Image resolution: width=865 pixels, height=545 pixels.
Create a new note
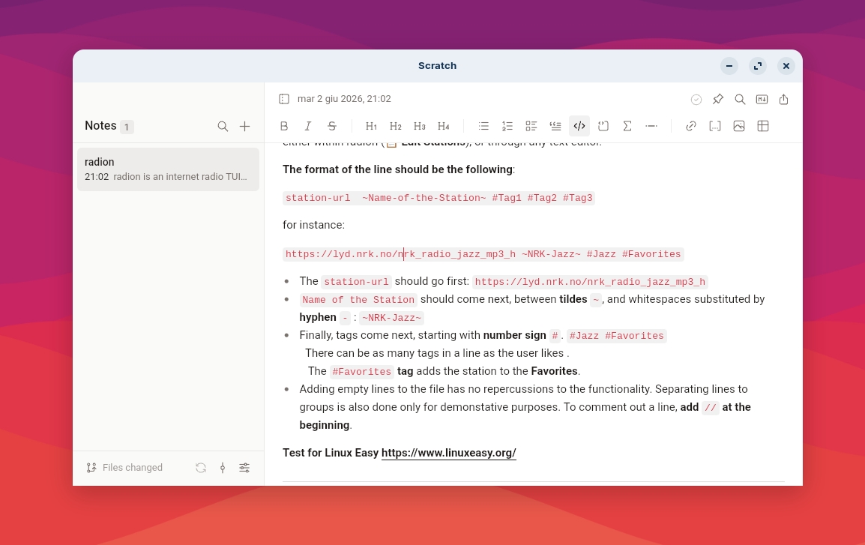(245, 127)
